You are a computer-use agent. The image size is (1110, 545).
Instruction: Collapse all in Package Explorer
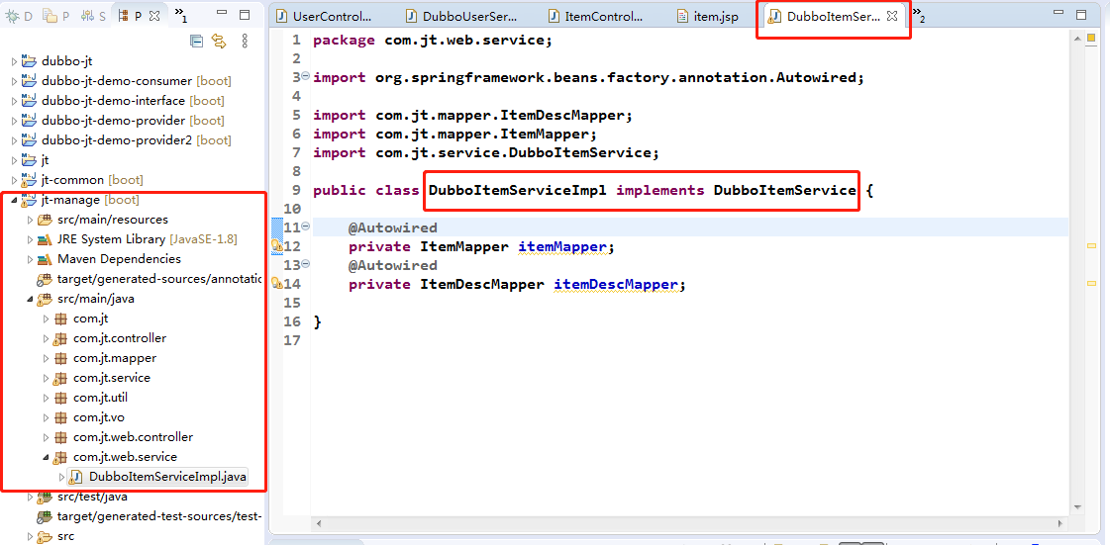point(197,42)
